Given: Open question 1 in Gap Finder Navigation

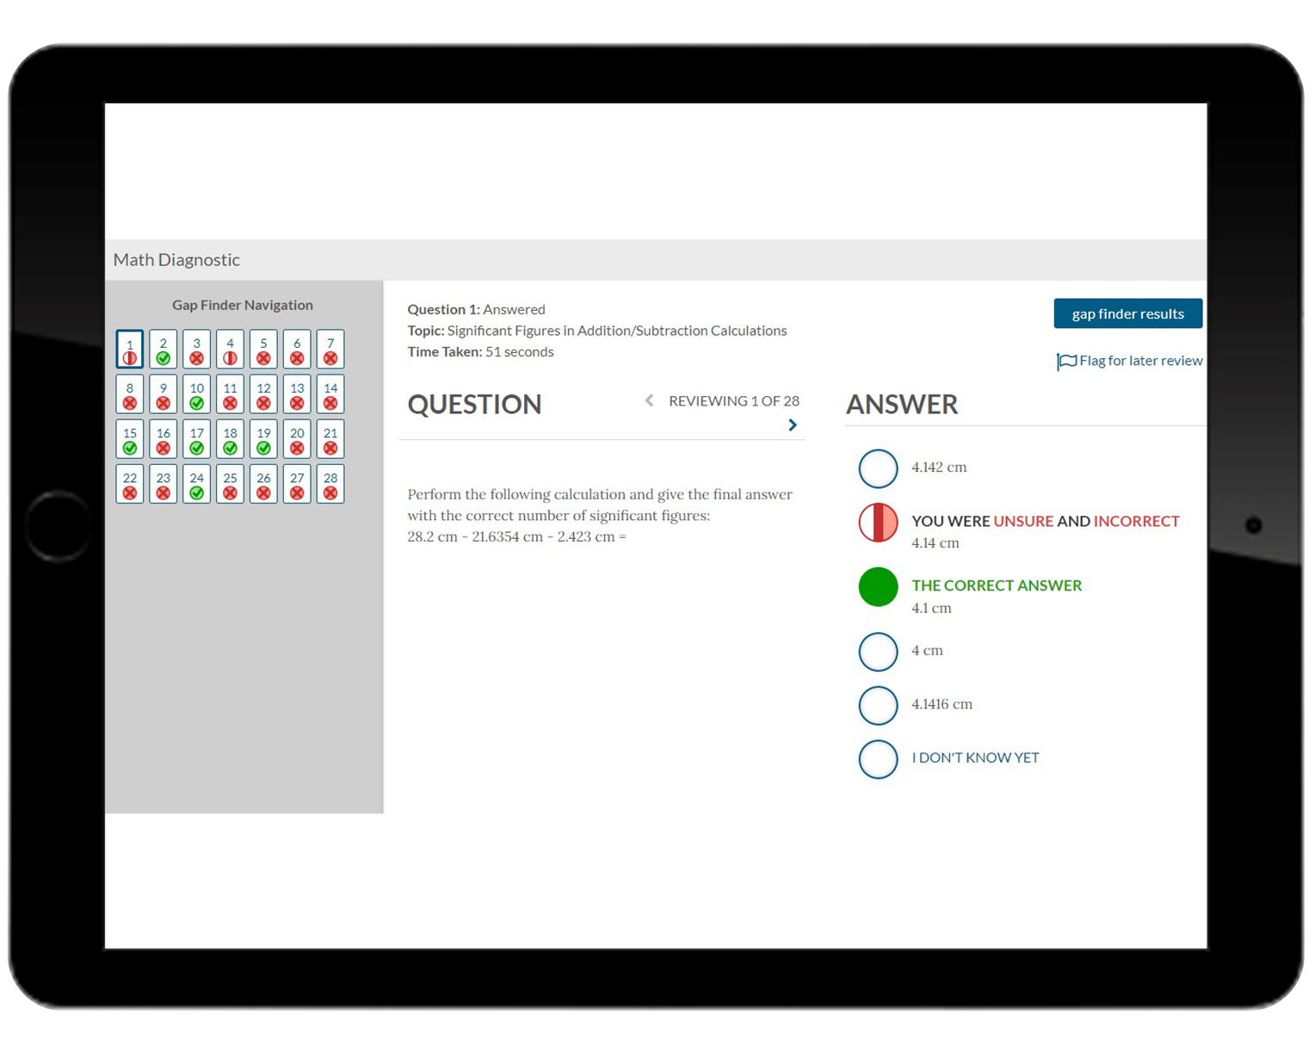Looking at the screenshot, I should 130,350.
